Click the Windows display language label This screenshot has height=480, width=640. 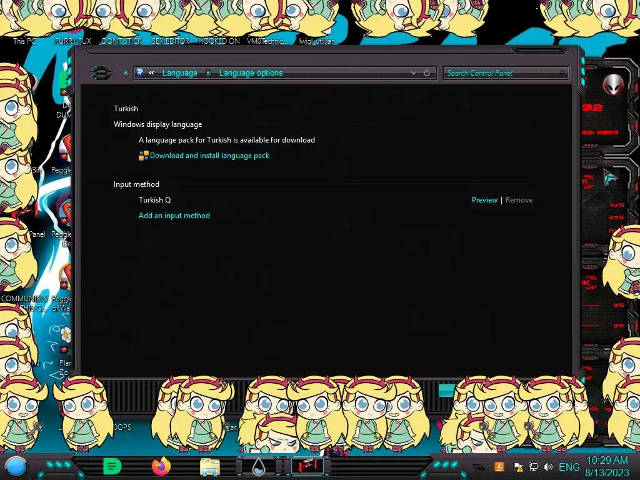pyautogui.click(x=157, y=124)
